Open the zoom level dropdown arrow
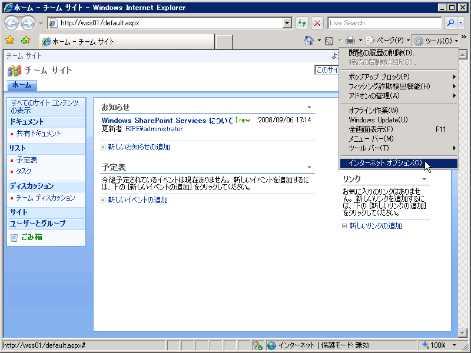Image resolution: width=471 pixels, height=353 pixels. pyautogui.click(x=454, y=345)
